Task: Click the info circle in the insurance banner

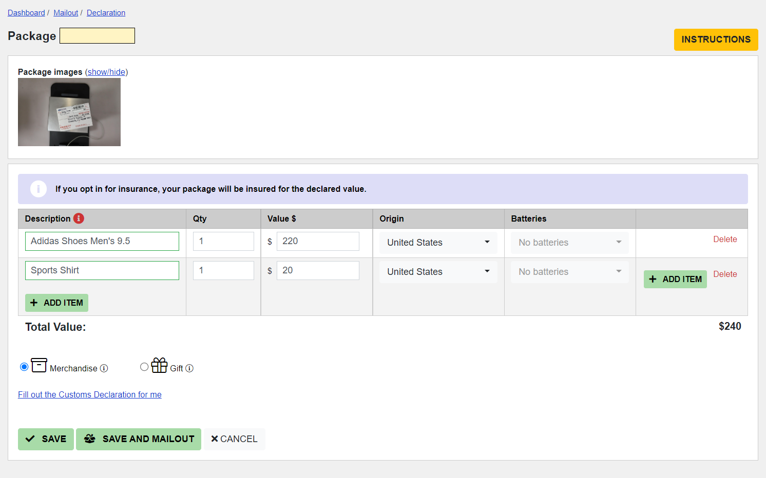Action: coord(39,189)
